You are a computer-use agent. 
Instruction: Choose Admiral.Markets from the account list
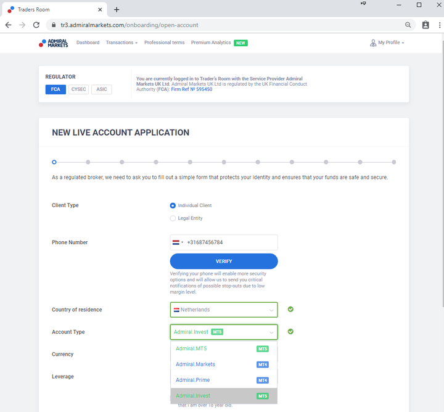click(224, 365)
